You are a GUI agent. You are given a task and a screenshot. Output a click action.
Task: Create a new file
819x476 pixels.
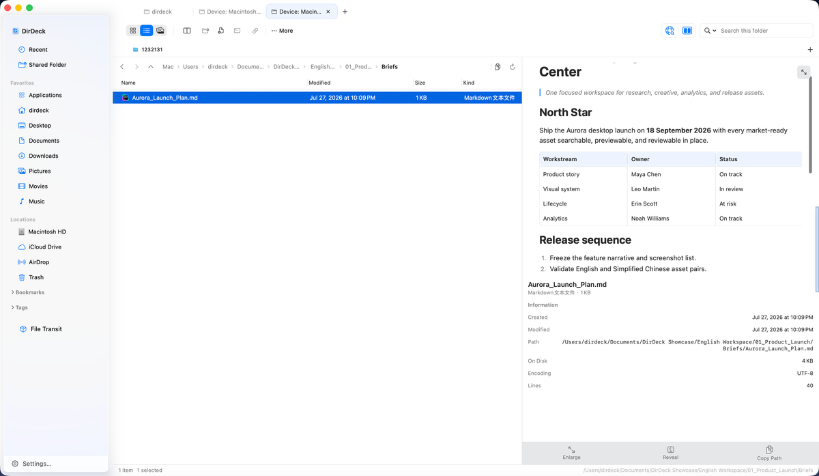tap(221, 31)
